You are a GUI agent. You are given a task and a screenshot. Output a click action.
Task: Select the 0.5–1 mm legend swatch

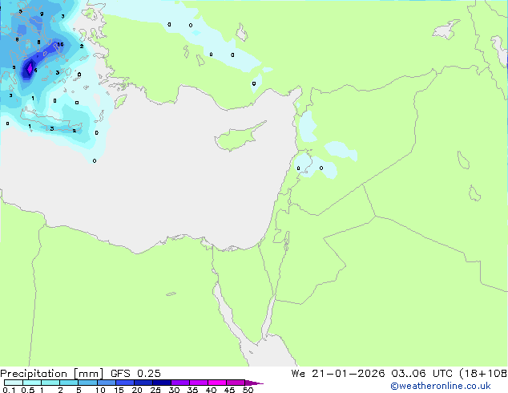point(32,383)
